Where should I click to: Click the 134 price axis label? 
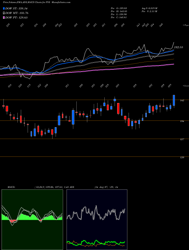182,121
